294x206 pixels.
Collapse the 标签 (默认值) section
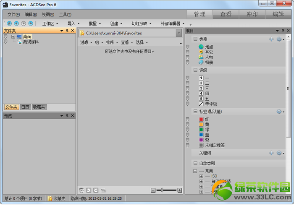click(x=195, y=112)
